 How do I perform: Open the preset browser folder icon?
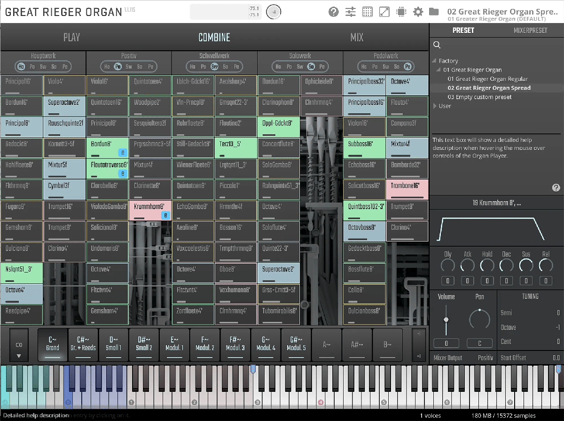coord(434,12)
